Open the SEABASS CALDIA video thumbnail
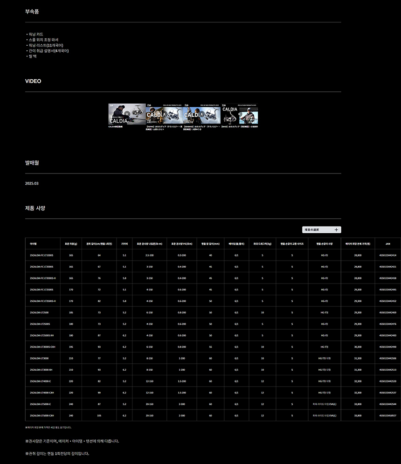 tap(201, 114)
